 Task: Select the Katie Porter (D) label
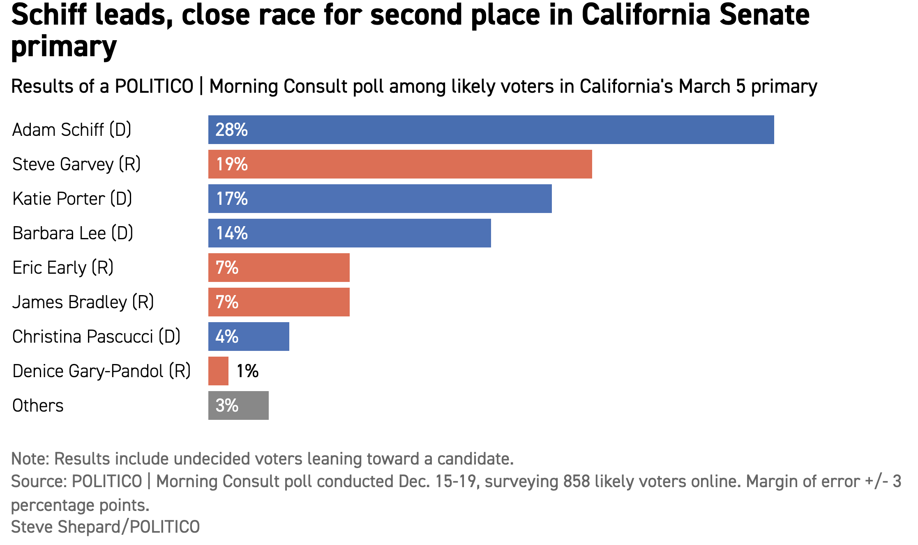(x=72, y=199)
